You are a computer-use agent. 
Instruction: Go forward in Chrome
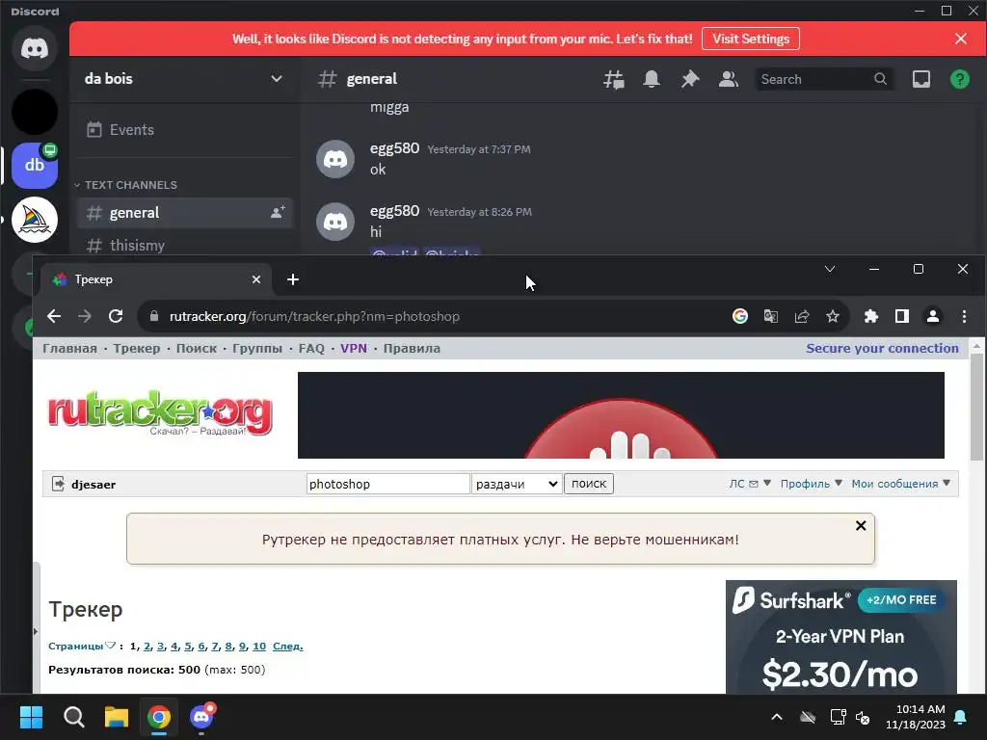point(85,316)
